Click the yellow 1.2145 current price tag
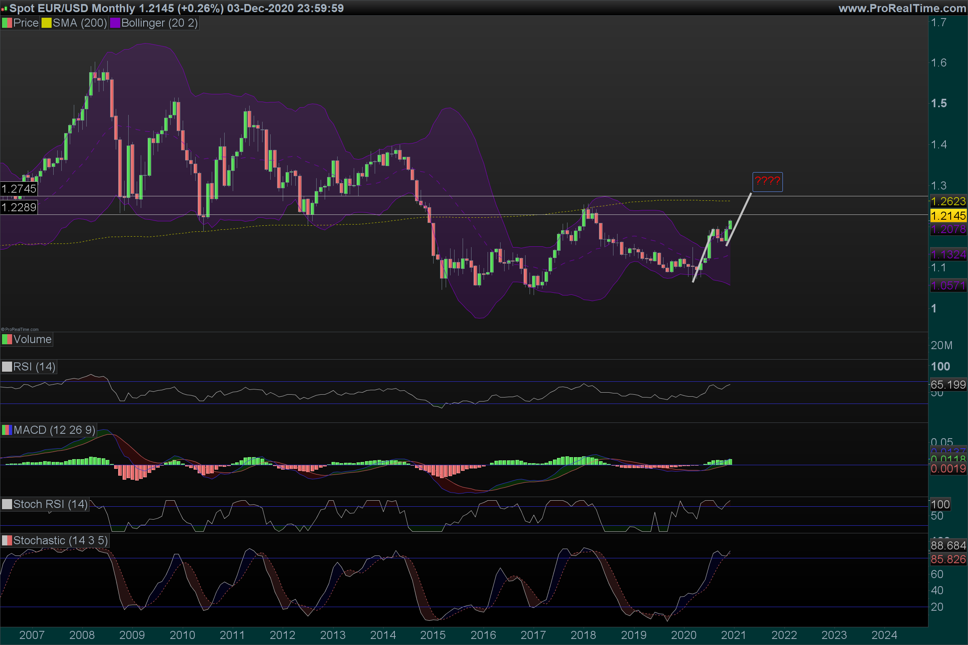 [948, 216]
